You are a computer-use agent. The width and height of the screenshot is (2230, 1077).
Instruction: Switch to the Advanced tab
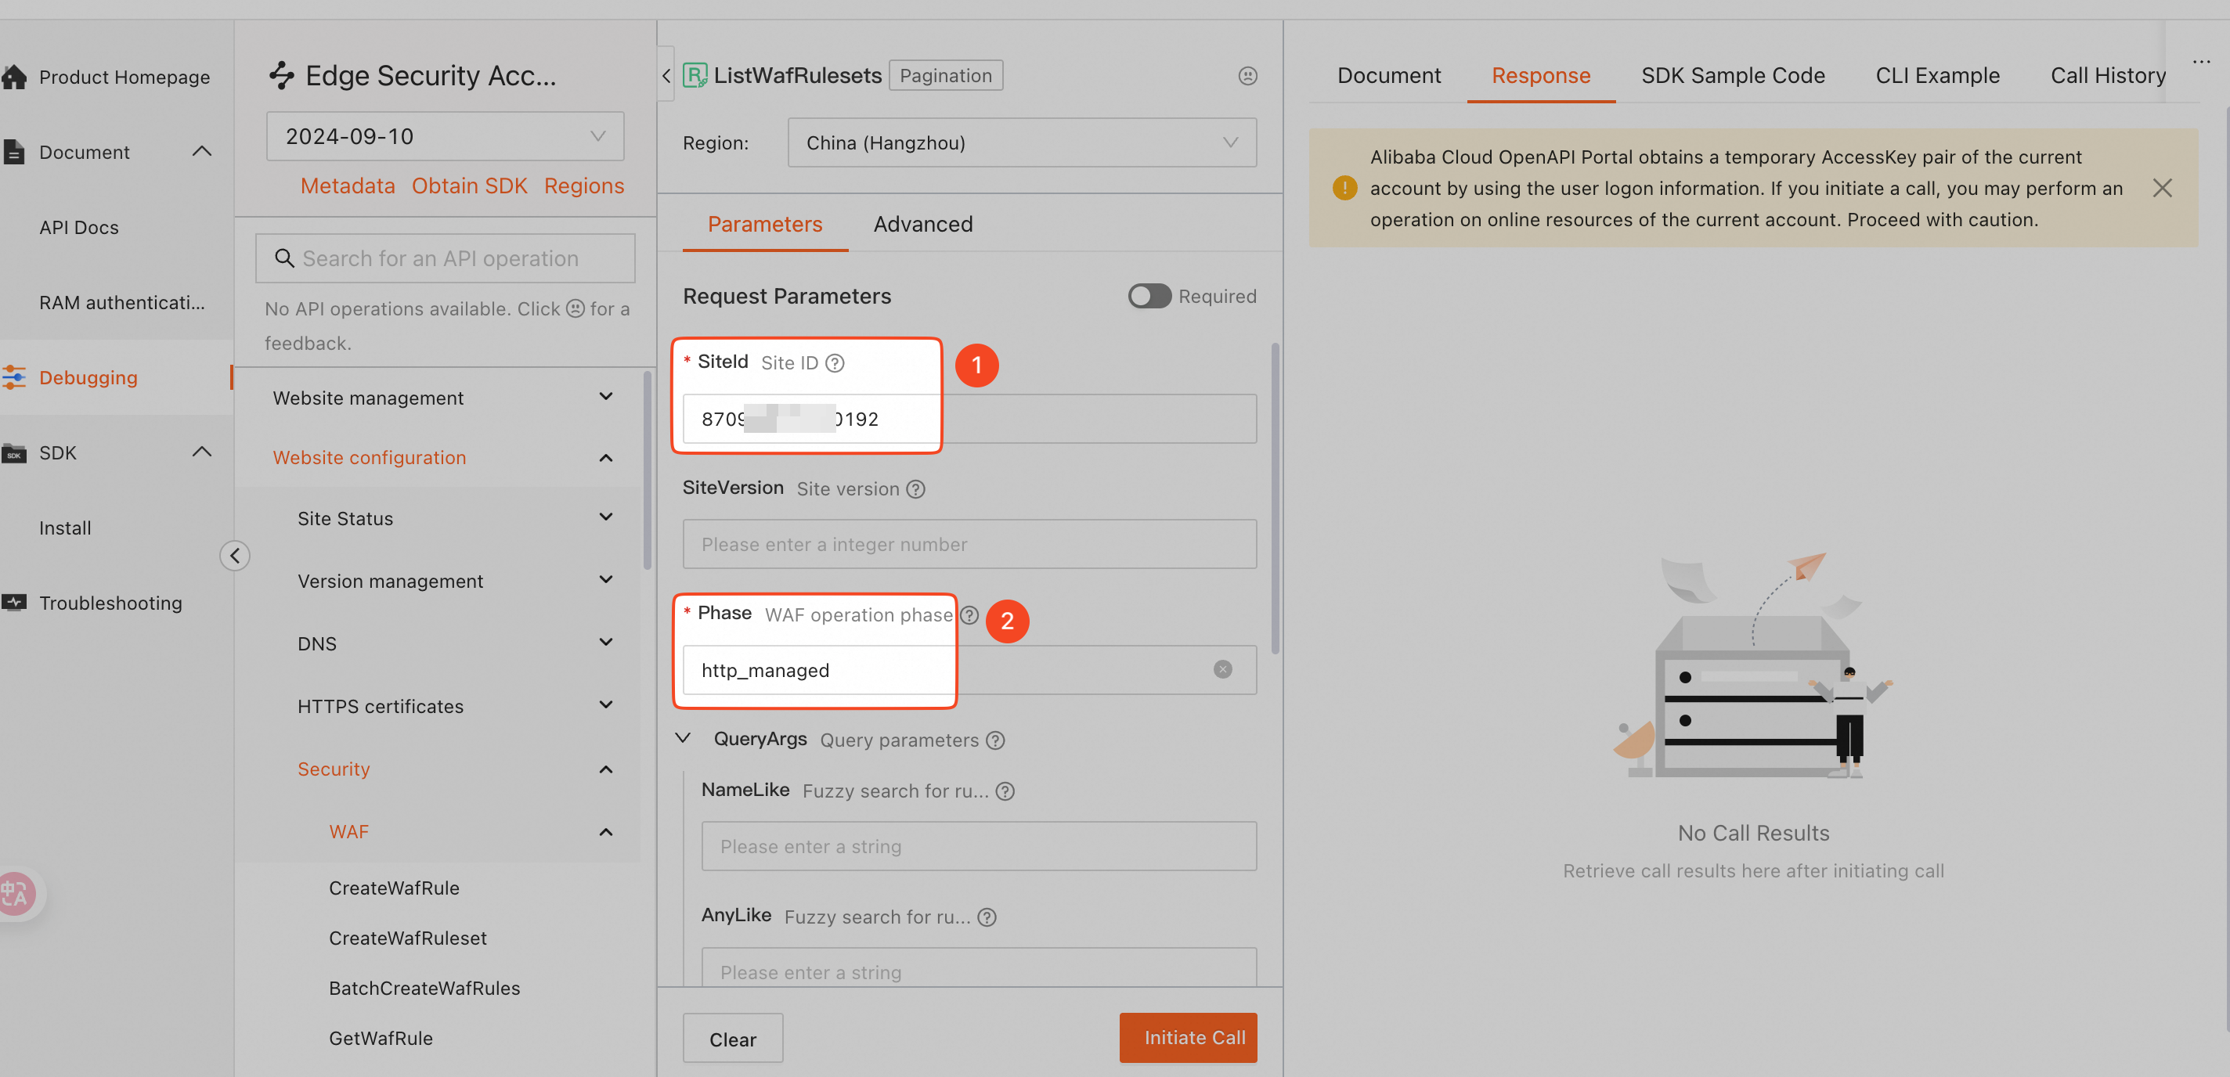[x=923, y=224]
